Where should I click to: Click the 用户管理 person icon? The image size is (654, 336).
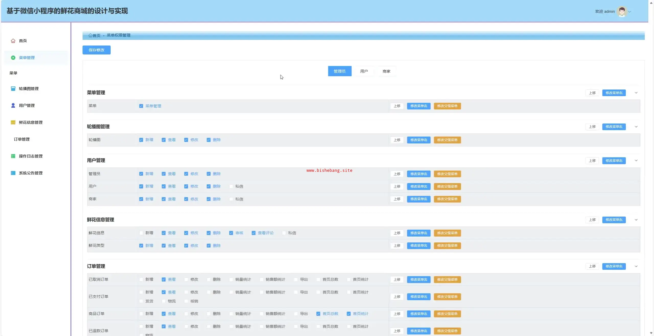13,106
